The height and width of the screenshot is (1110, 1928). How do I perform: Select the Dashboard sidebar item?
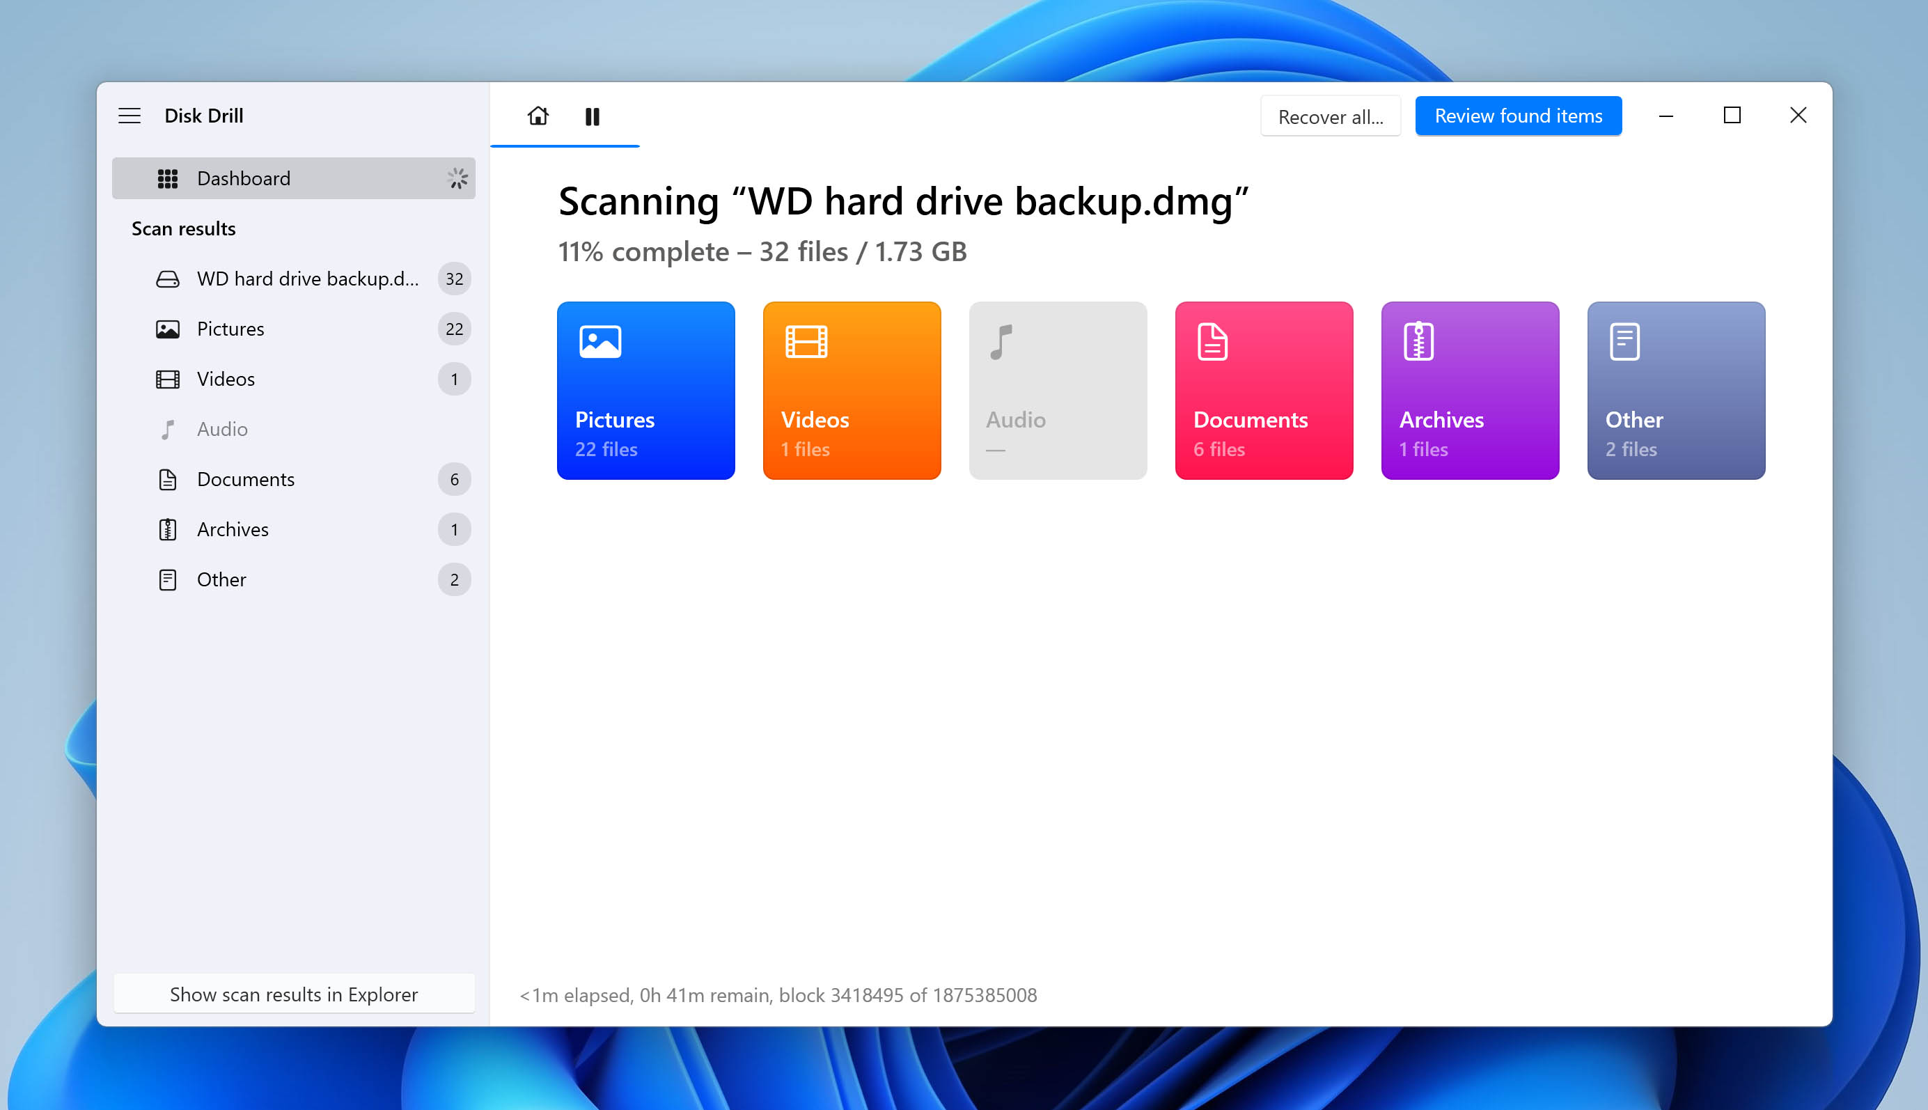(x=294, y=178)
